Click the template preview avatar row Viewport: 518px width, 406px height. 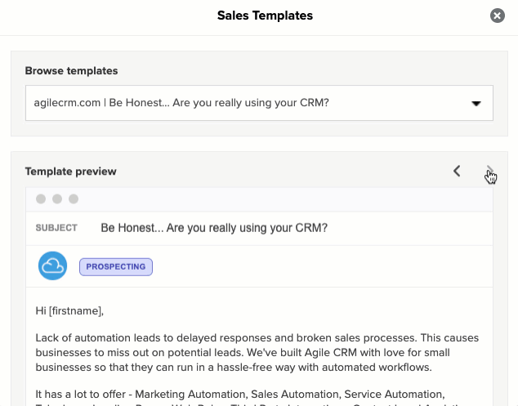pyautogui.click(x=259, y=266)
